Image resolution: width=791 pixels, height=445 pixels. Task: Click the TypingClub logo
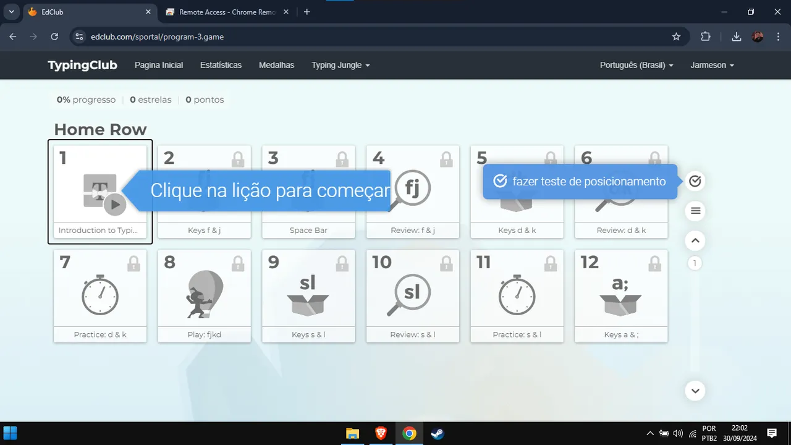82,65
